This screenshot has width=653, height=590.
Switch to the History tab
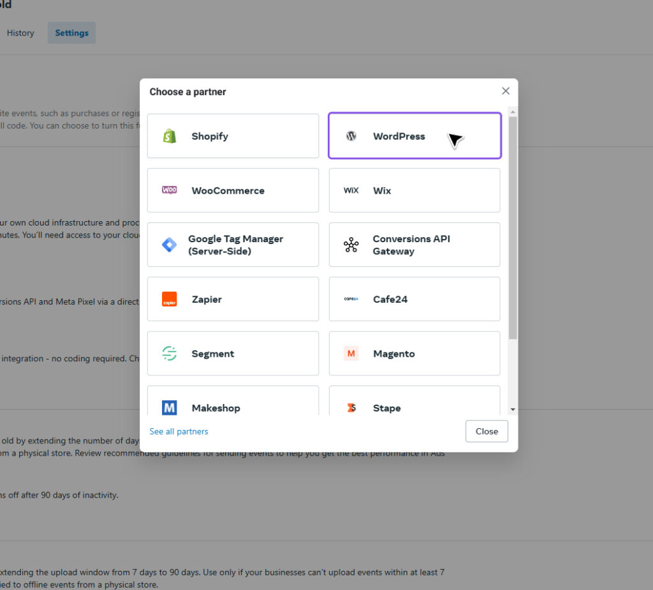pyautogui.click(x=20, y=32)
